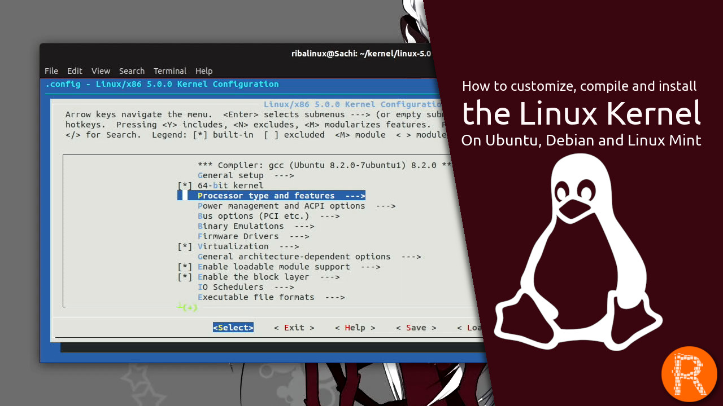Click the Help button at bottom
This screenshot has height=406, width=723.
pos(355,328)
